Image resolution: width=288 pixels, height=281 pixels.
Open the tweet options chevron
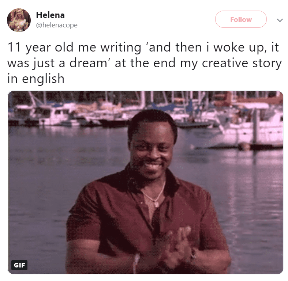pos(280,20)
